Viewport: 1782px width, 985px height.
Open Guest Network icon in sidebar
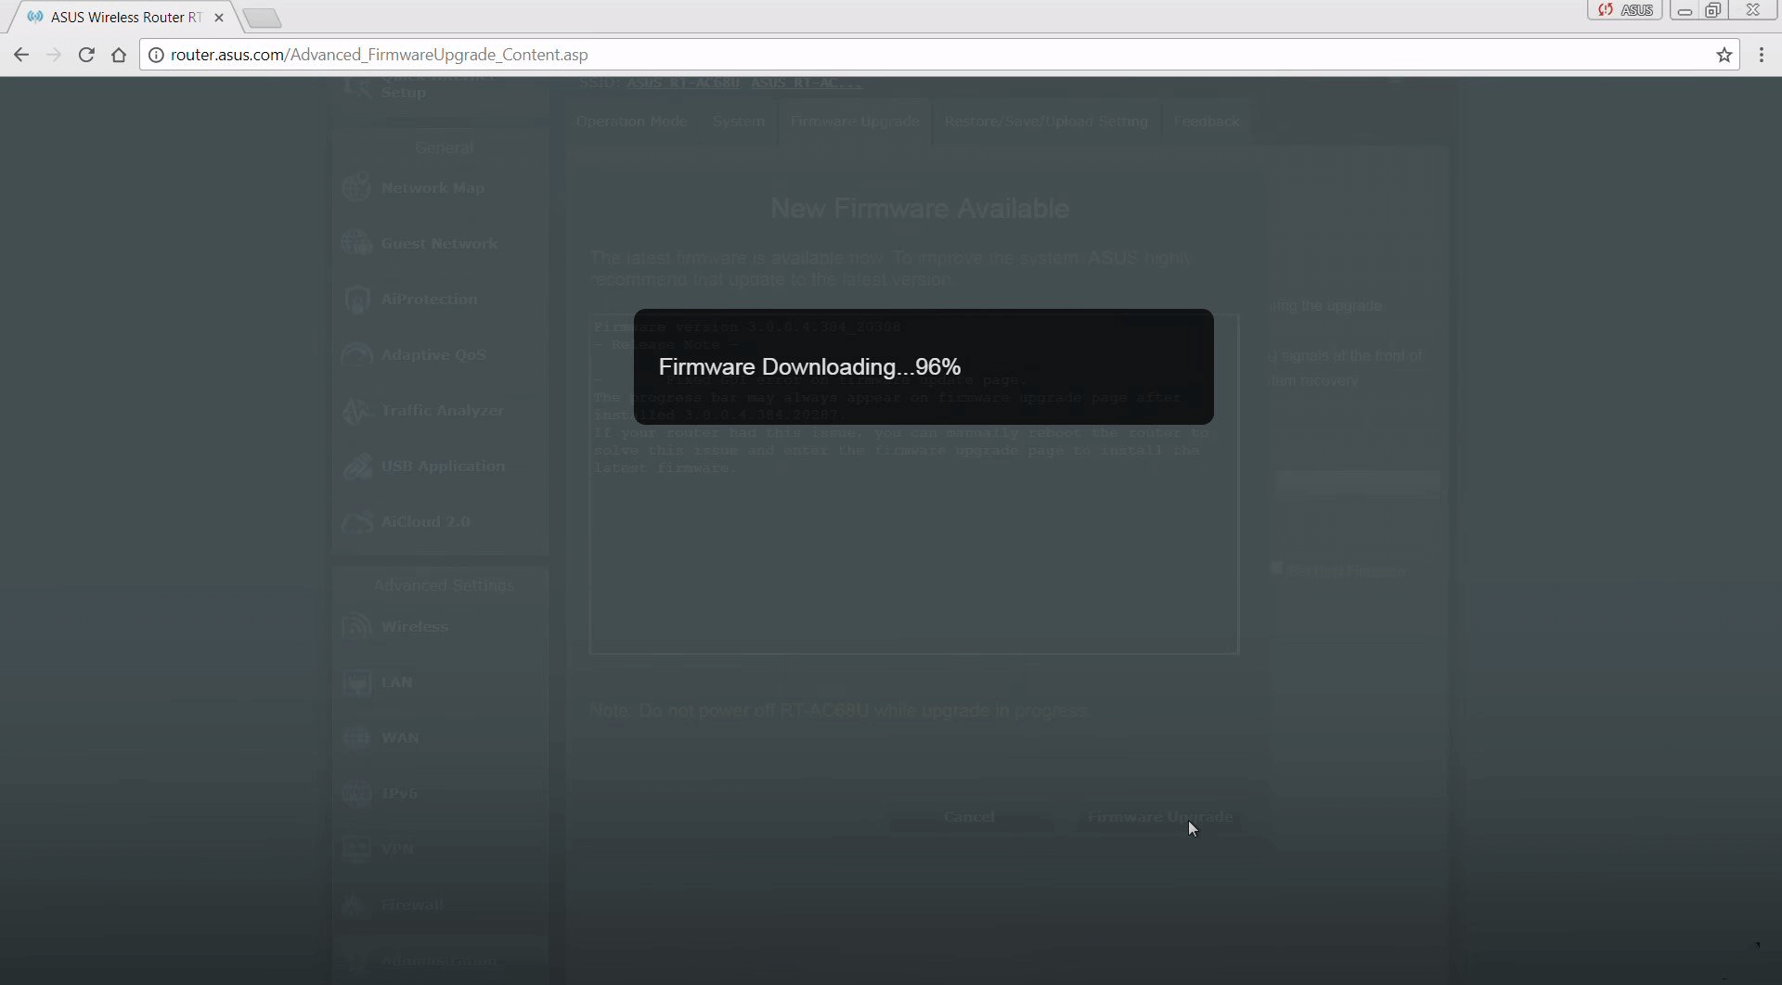tap(356, 243)
